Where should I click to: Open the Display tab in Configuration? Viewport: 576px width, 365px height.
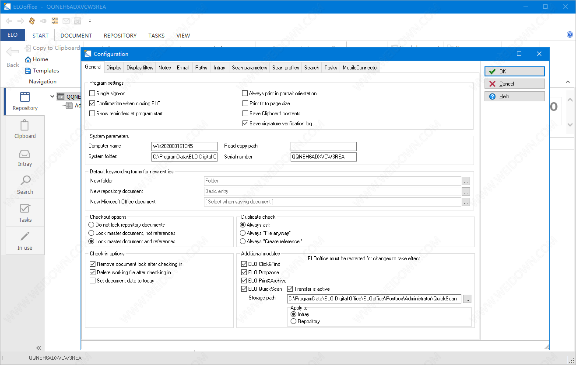[x=114, y=68]
